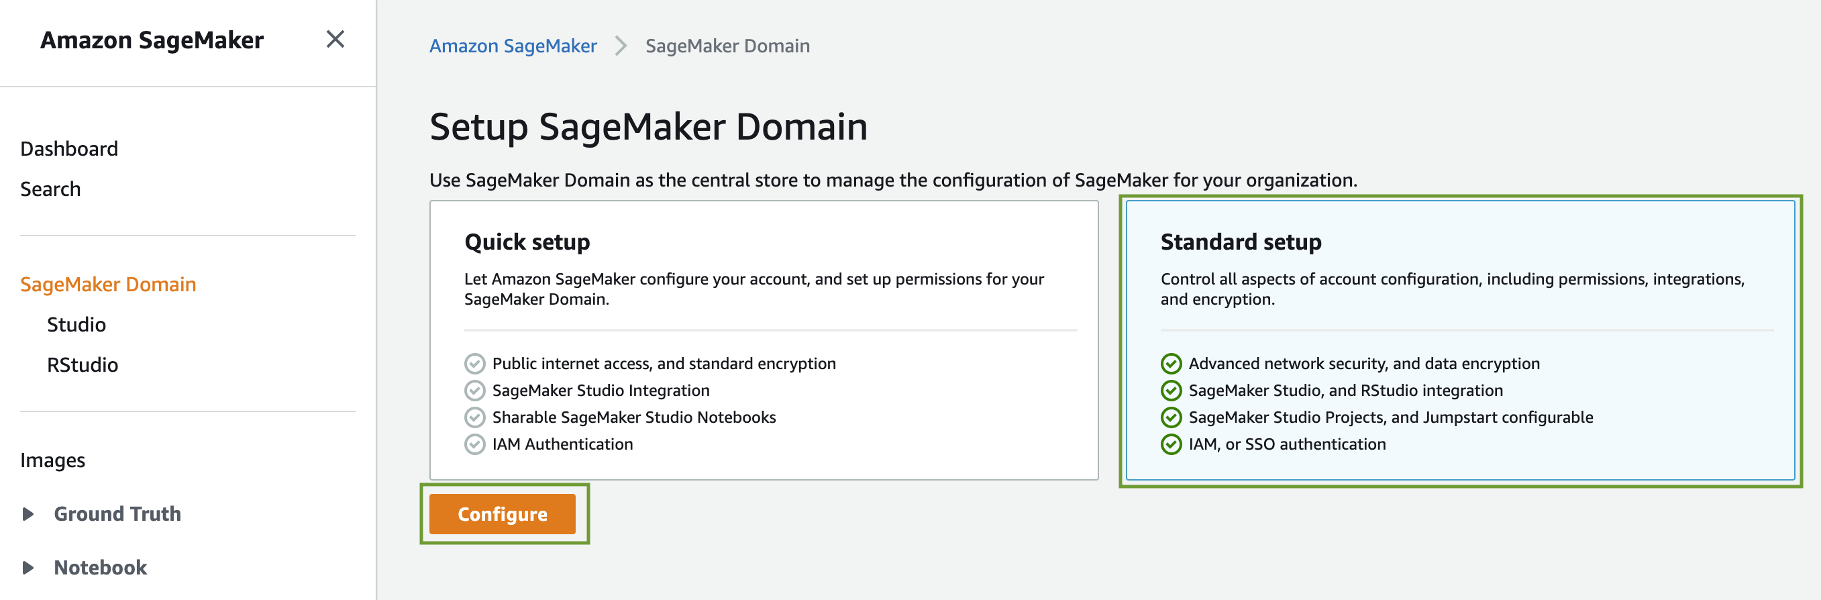Click checkmark beside IAM Authentication
Viewport: 1821px width, 600px height.
[x=475, y=444]
